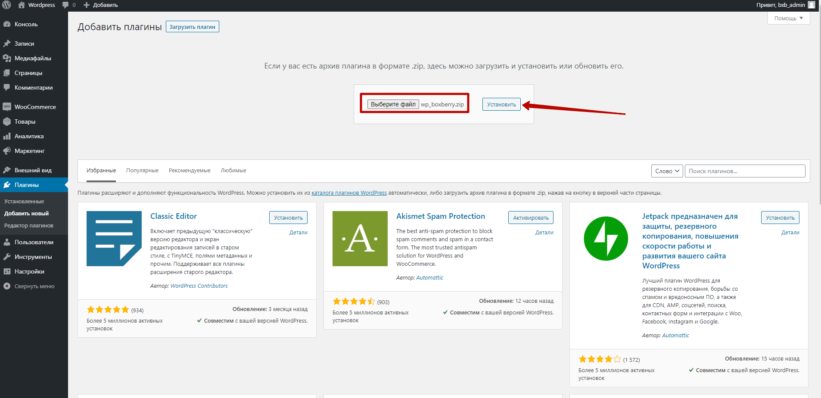Image resolution: width=821 pixels, height=398 pixels.
Task: Select the wp_boxberry.zip file name text
Action: tap(442, 104)
